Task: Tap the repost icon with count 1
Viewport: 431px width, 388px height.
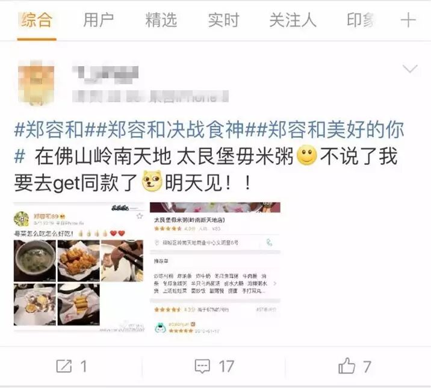Action: (x=64, y=366)
